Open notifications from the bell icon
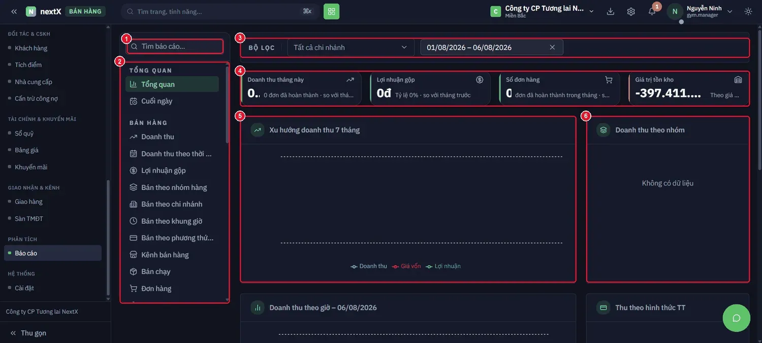Viewport: 762px width, 343px height. pos(652,11)
